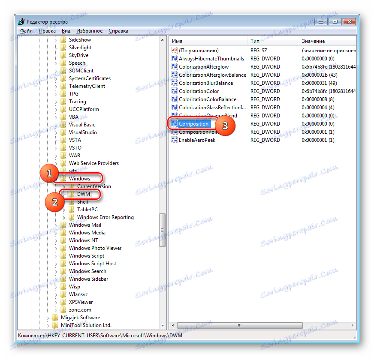Screen dimensions: 374x357
Task: Click the Windows Photo Viewer folder icon
Action: click(x=63, y=248)
